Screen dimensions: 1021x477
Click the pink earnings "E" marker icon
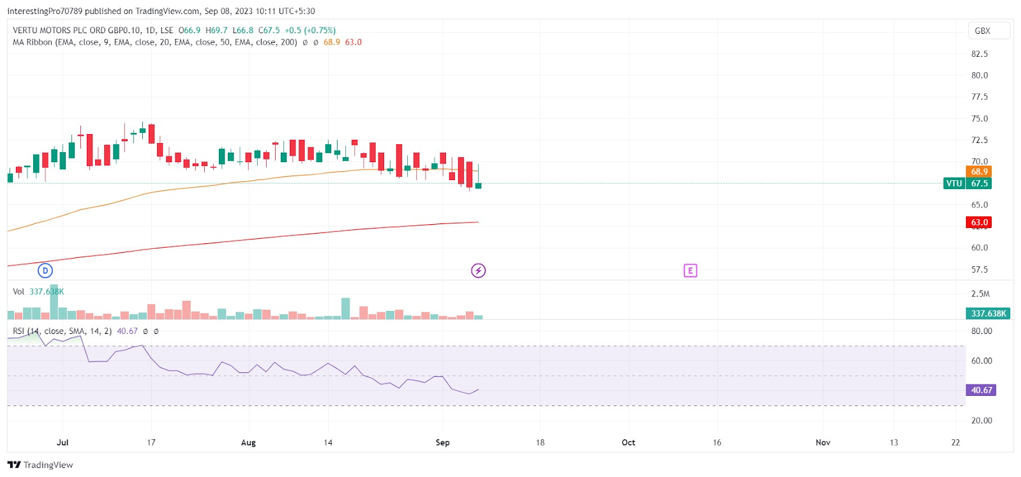[690, 271]
